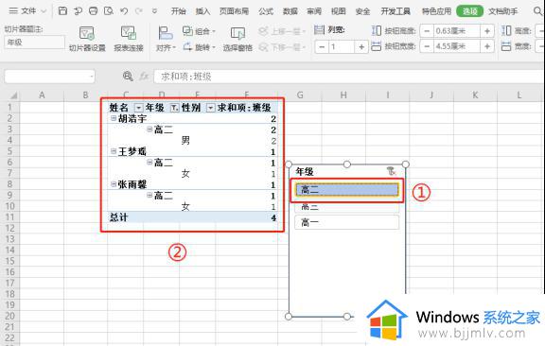
Task: Open the Slicer Settings (切片器设置) tool
Action: coord(87,39)
